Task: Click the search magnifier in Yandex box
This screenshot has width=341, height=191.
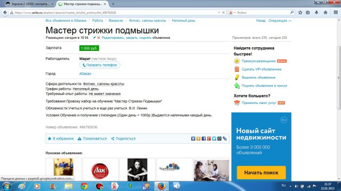Action: pyautogui.click(x=292, y=13)
